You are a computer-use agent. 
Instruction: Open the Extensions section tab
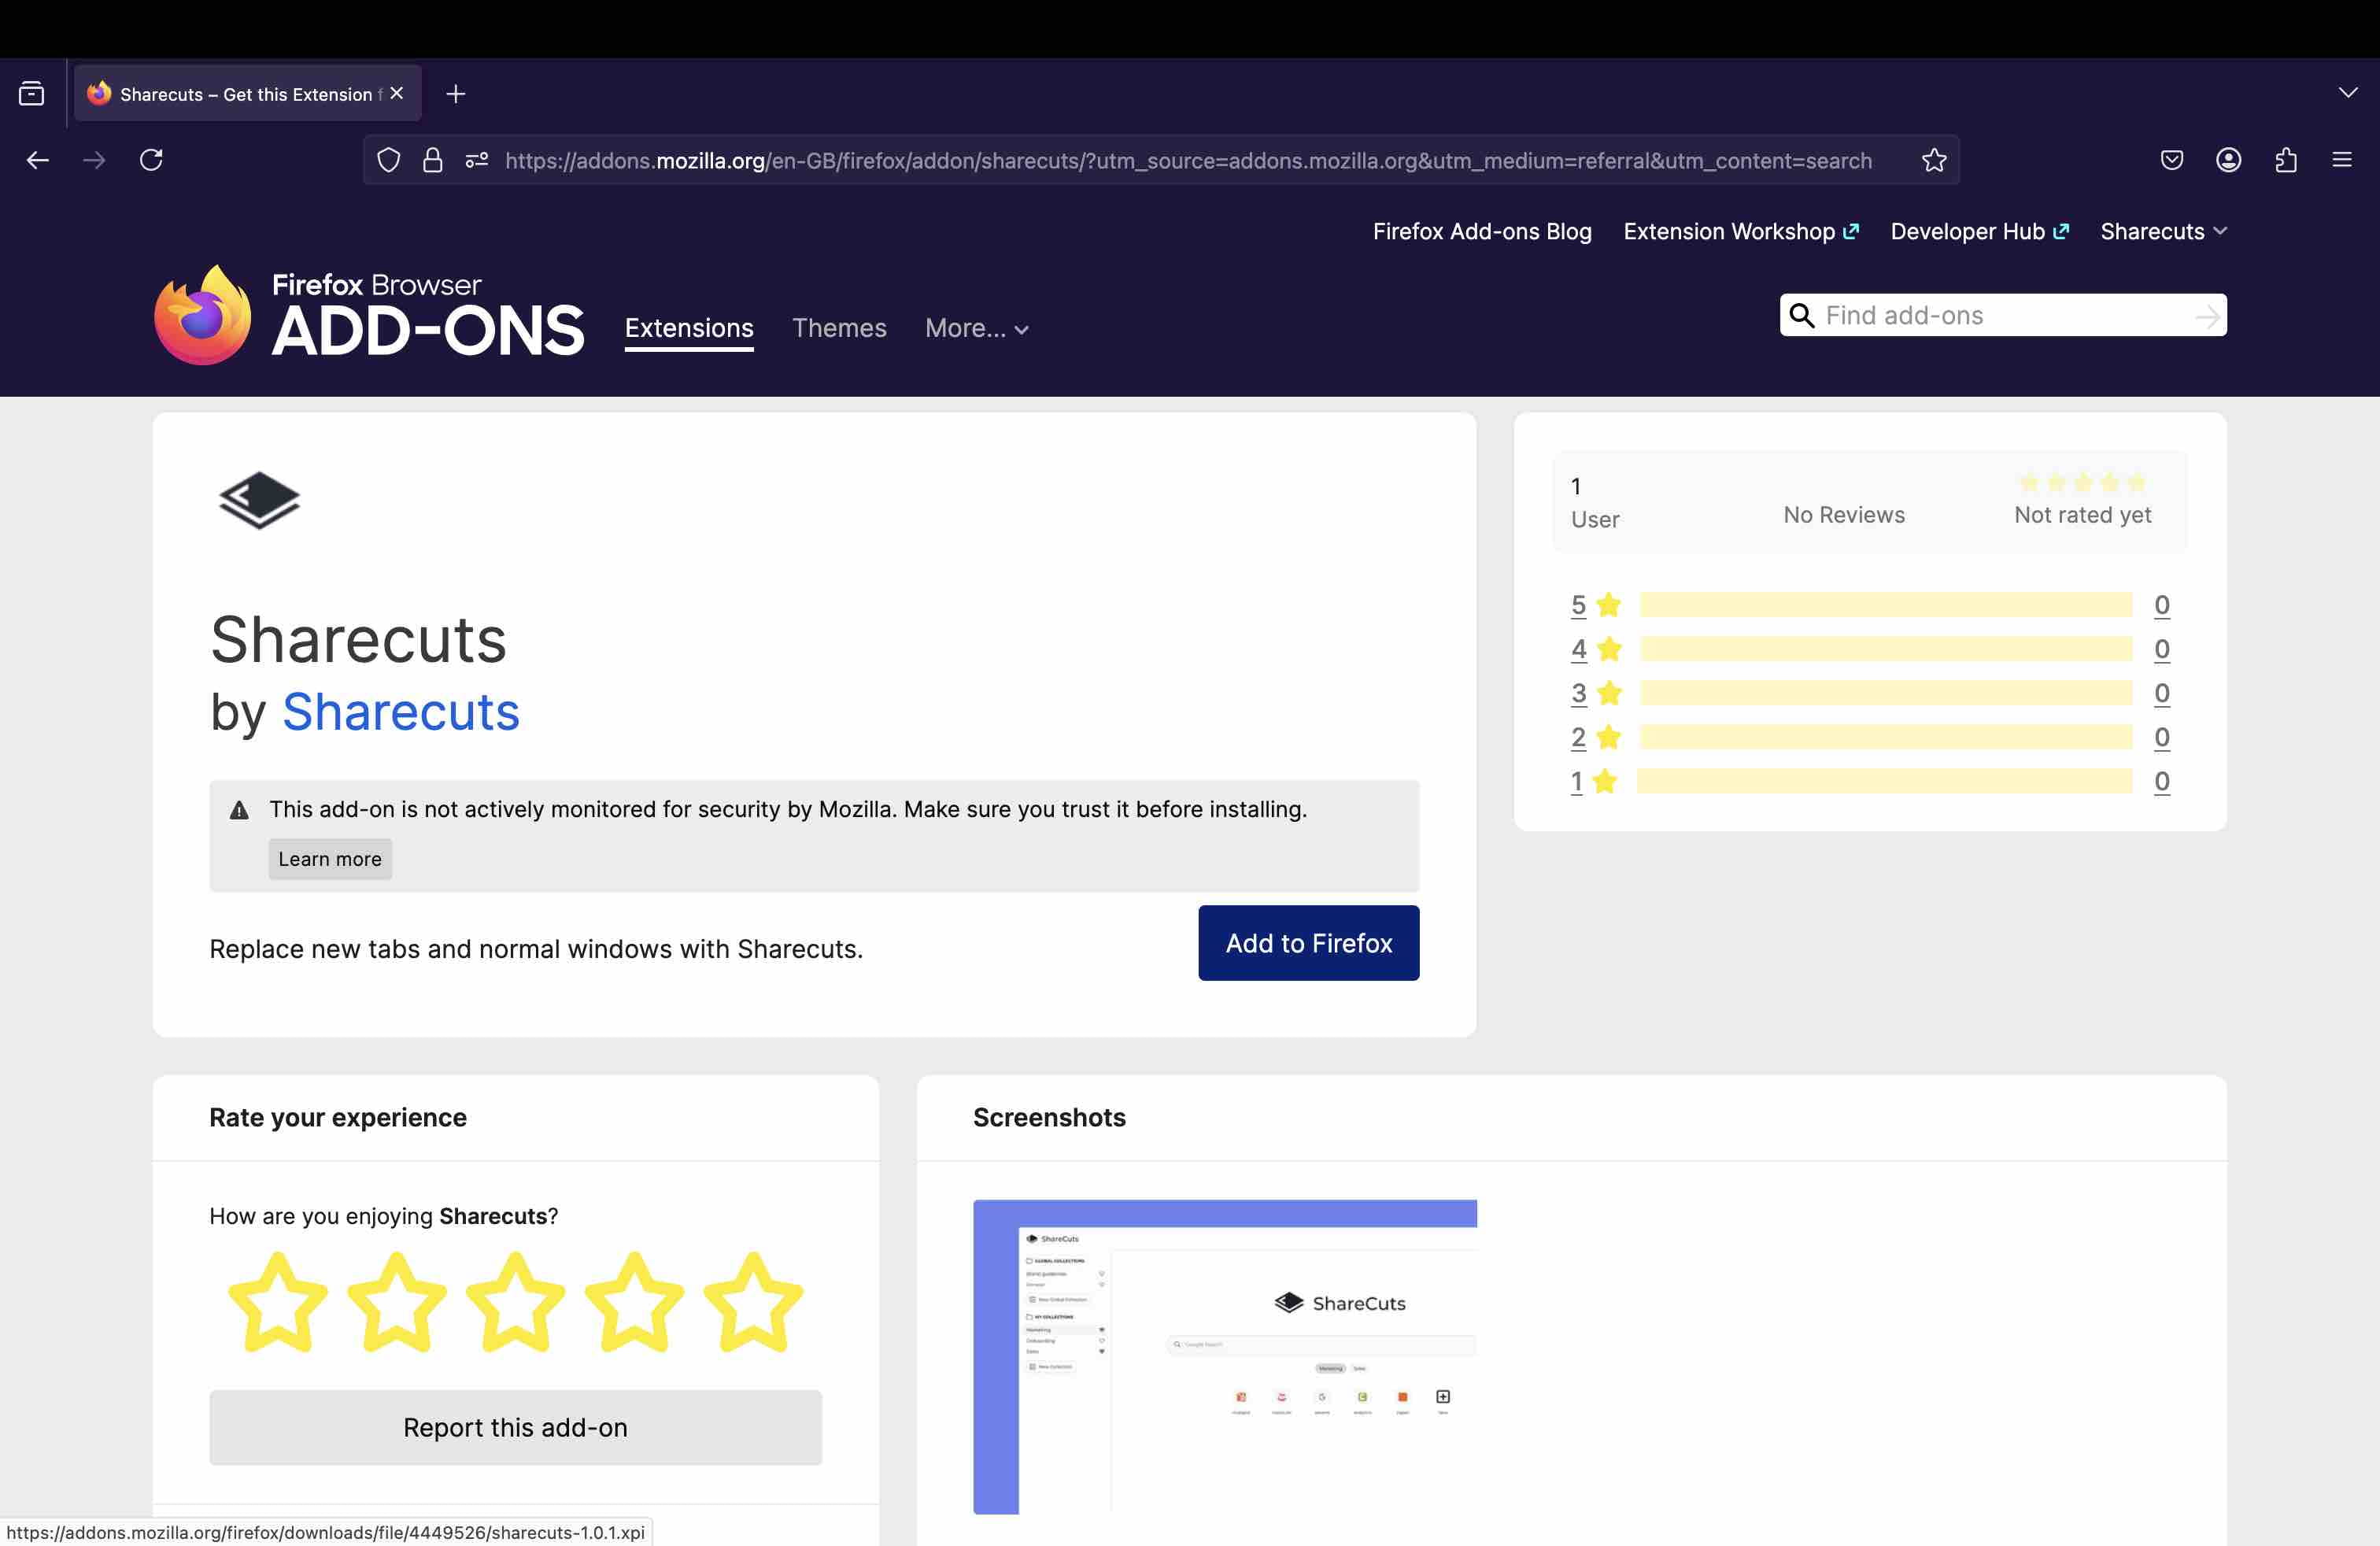tap(688, 328)
